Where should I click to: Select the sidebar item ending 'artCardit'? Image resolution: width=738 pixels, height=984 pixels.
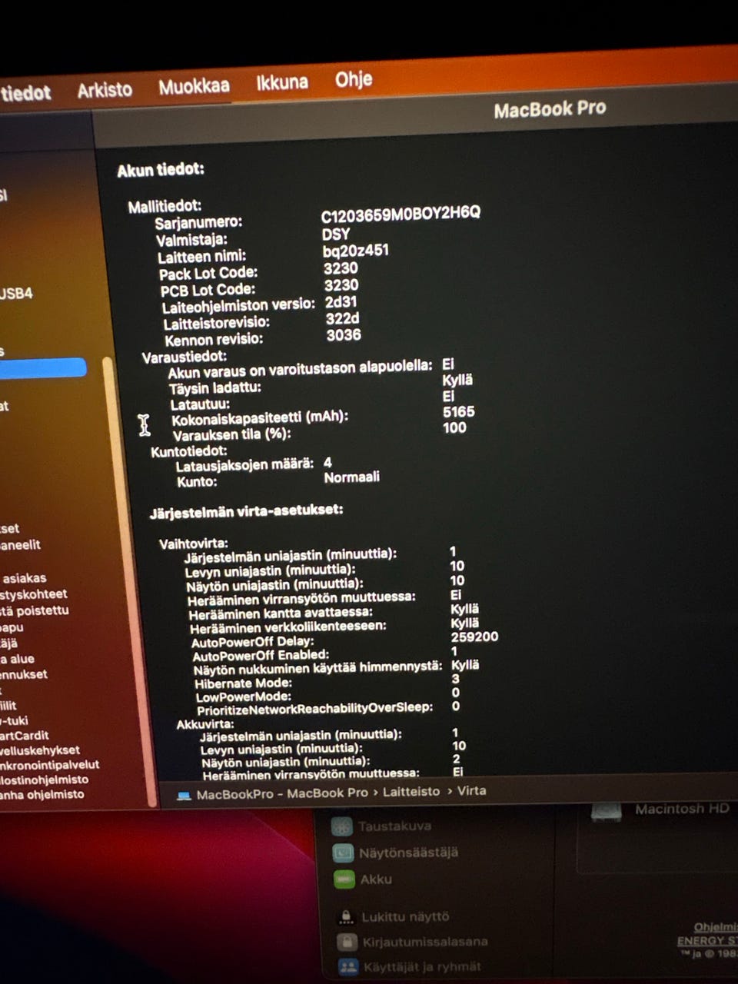pos(25,735)
